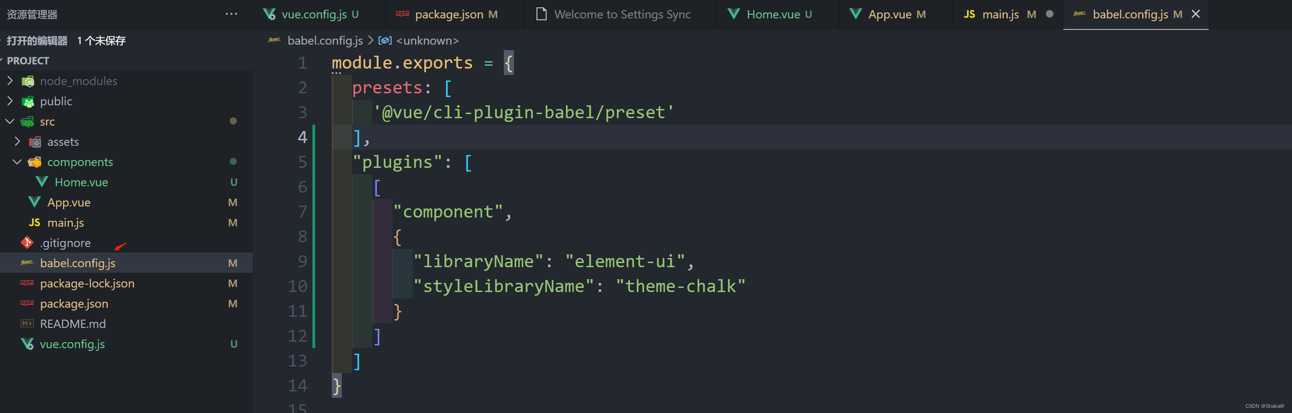Open the explorer More Actions ellipsis menu
Viewport: 1292px width, 413px height.
coord(231,14)
